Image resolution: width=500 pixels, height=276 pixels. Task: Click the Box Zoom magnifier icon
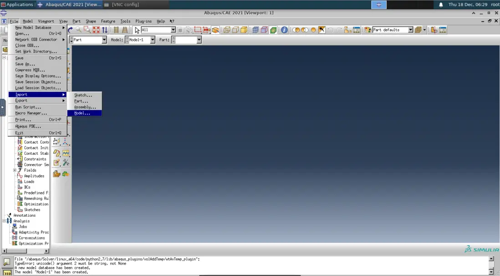point(87,30)
